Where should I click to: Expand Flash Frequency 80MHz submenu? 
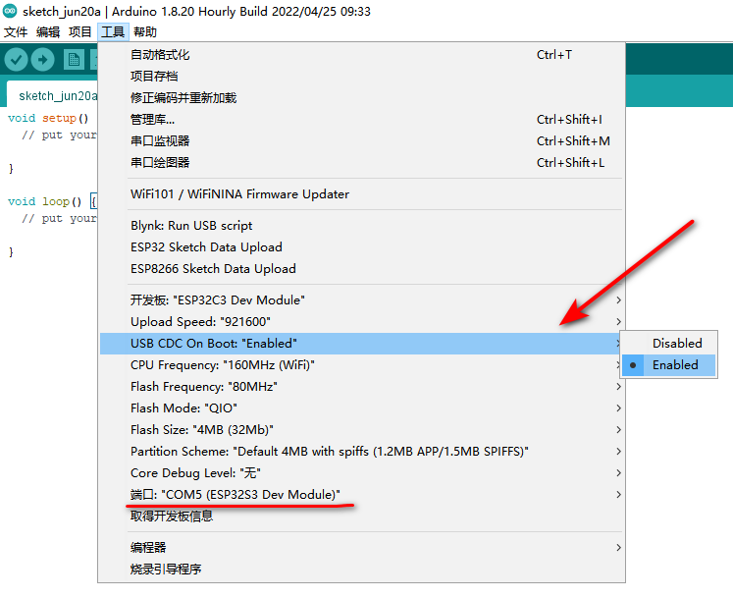pyautogui.click(x=362, y=387)
